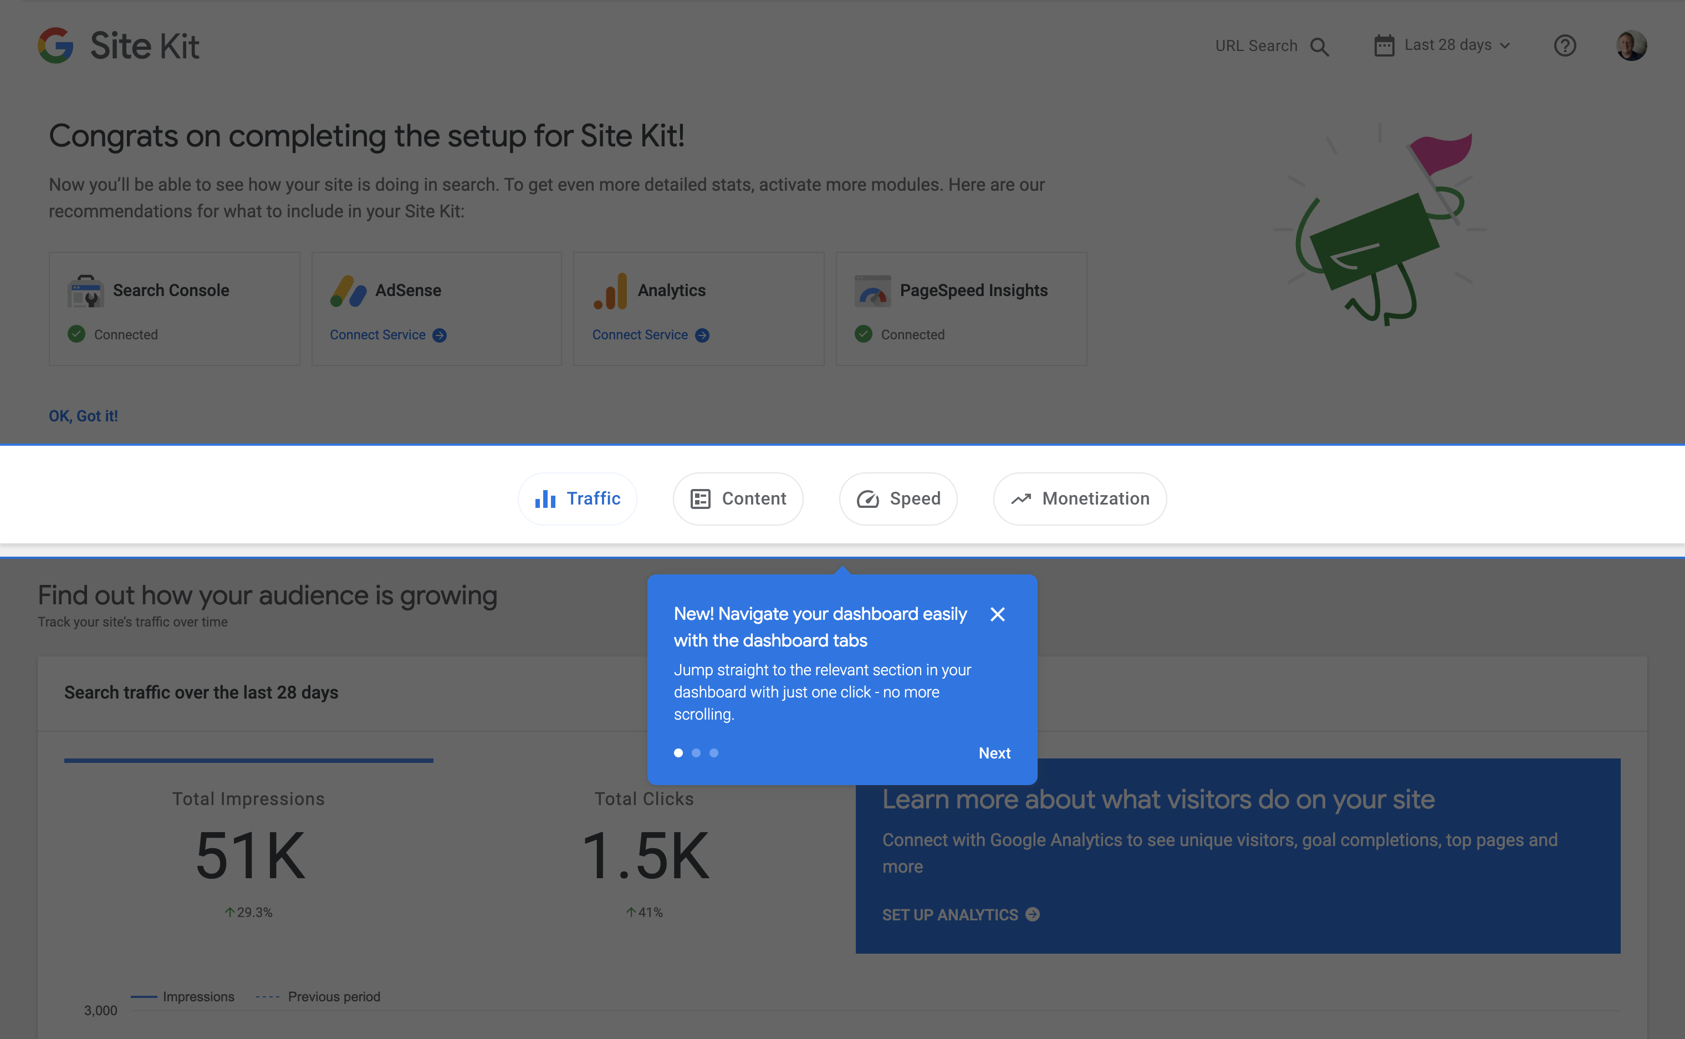This screenshot has width=1685, height=1039.
Task: Select the second tooltip pagination dot
Action: 696,752
